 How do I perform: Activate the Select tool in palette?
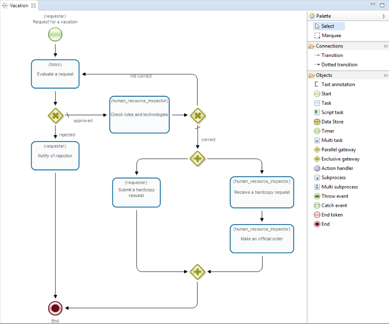click(x=328, y=26)
